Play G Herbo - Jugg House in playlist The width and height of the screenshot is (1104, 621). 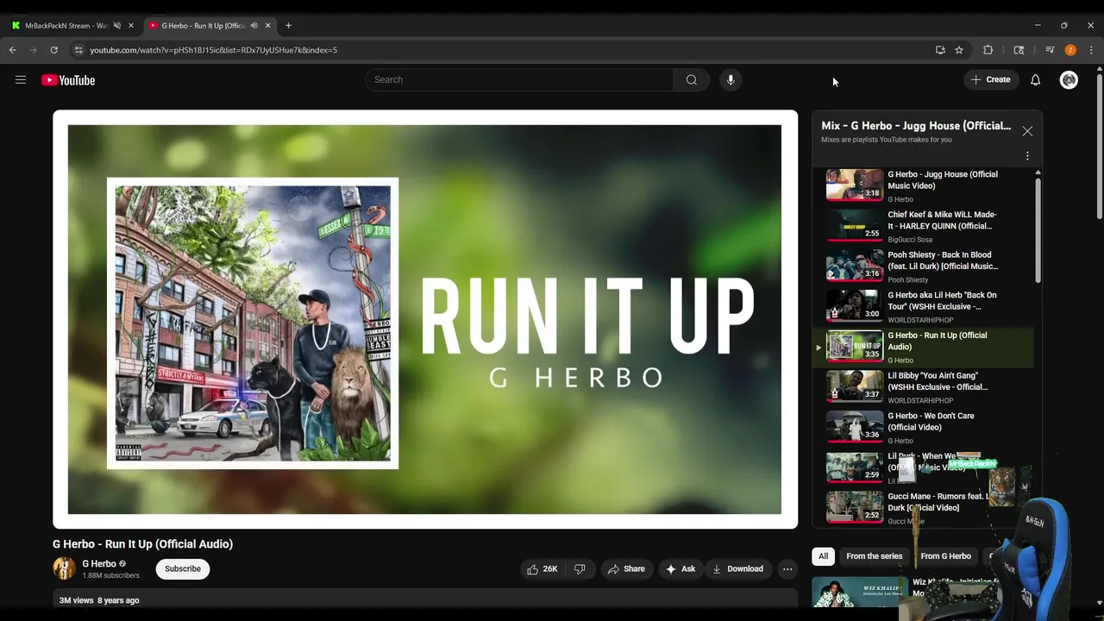(923, 186)
